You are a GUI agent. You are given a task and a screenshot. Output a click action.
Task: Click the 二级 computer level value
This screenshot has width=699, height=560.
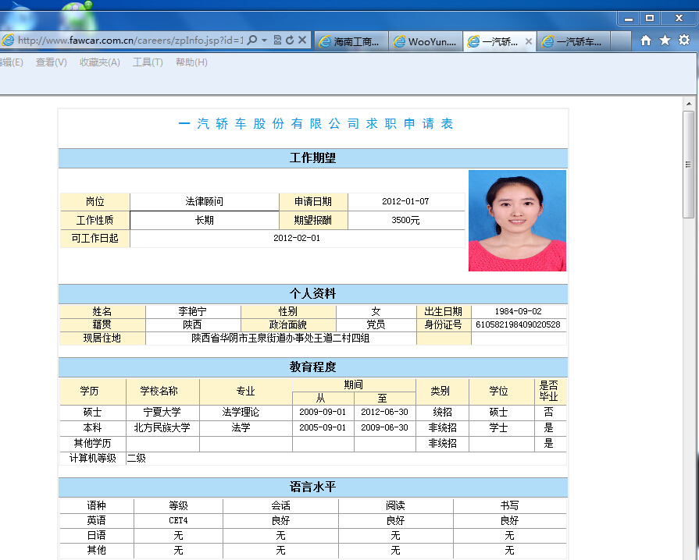137,458
